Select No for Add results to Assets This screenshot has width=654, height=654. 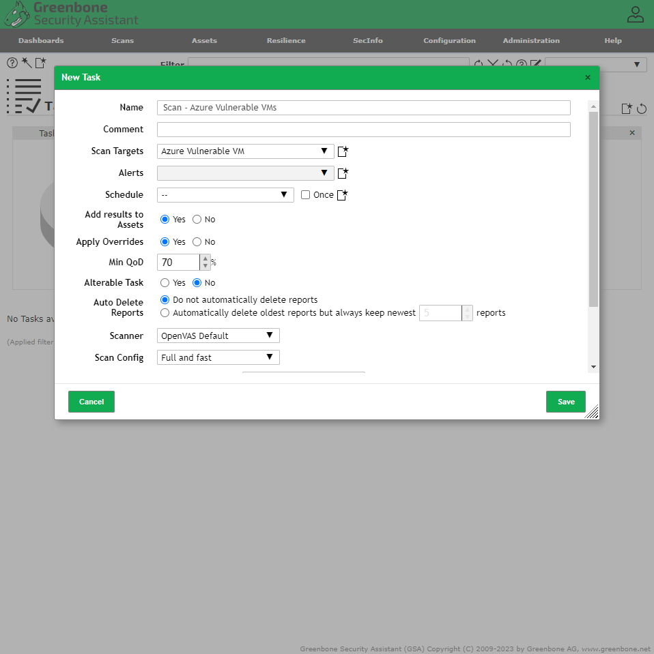click(197, 220)
